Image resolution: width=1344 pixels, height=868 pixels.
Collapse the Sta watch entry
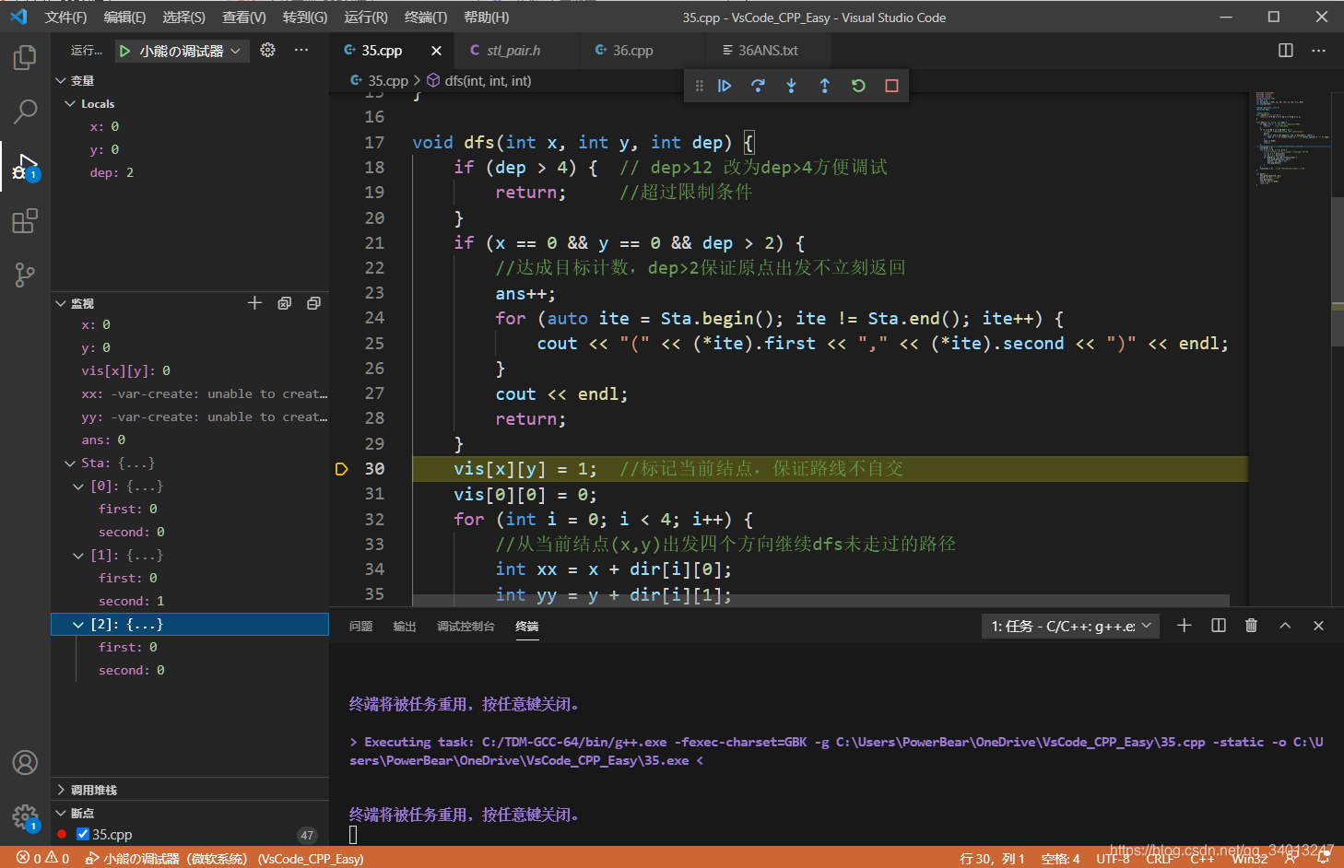click(x=70, y=463)
